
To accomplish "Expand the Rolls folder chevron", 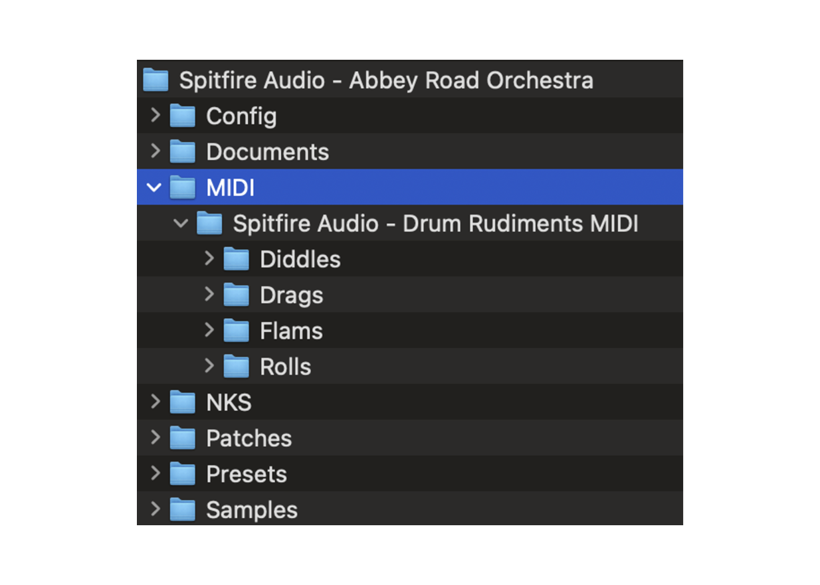I will [x=209, y=367].
